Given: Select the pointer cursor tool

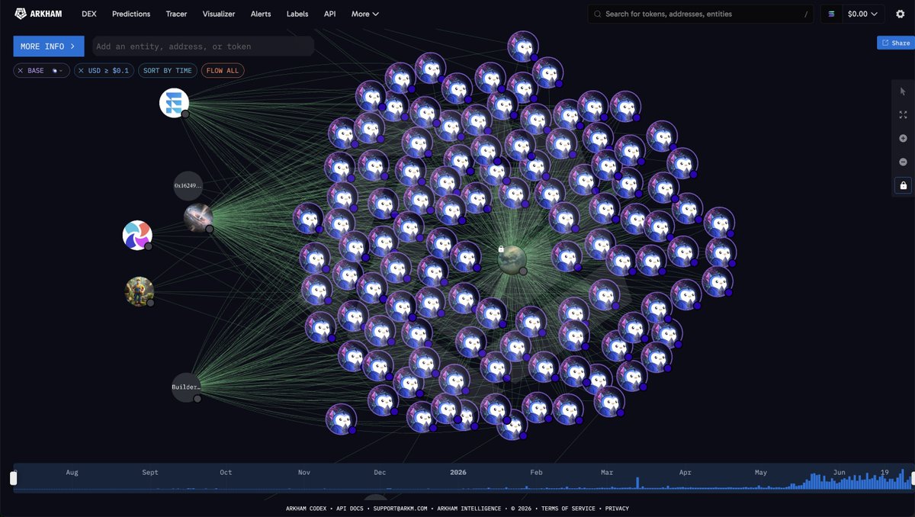Looking at the screenshot, I should 904,92.
